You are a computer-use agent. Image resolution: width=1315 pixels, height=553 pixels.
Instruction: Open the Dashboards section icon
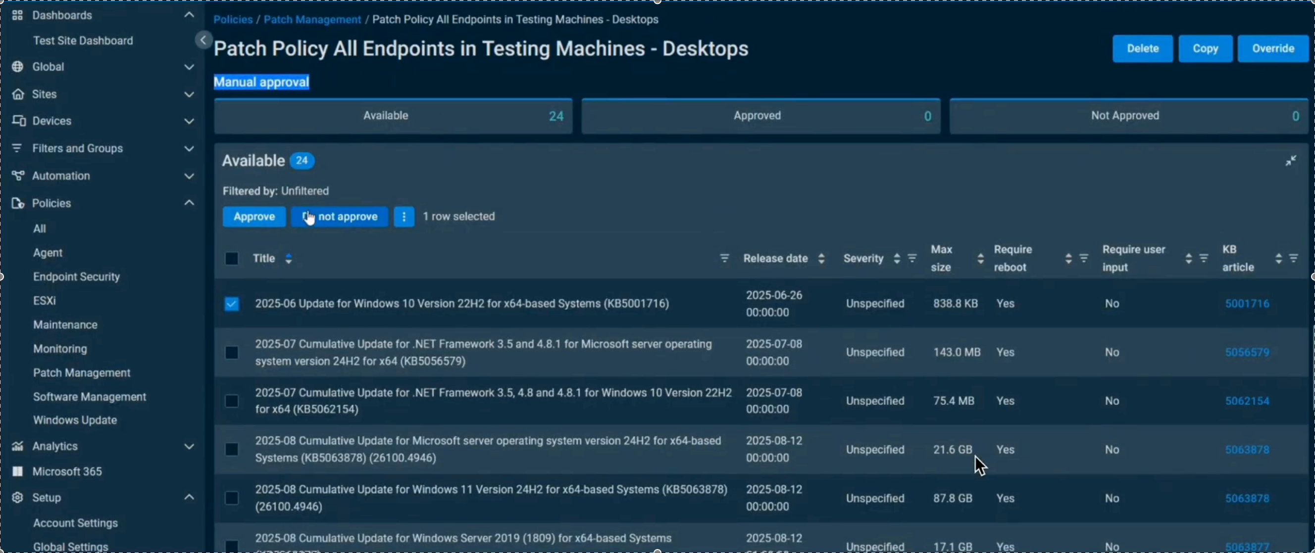(x=17, y=15)
